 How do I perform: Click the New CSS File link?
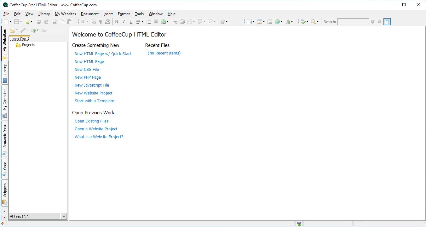pos(87,70)
